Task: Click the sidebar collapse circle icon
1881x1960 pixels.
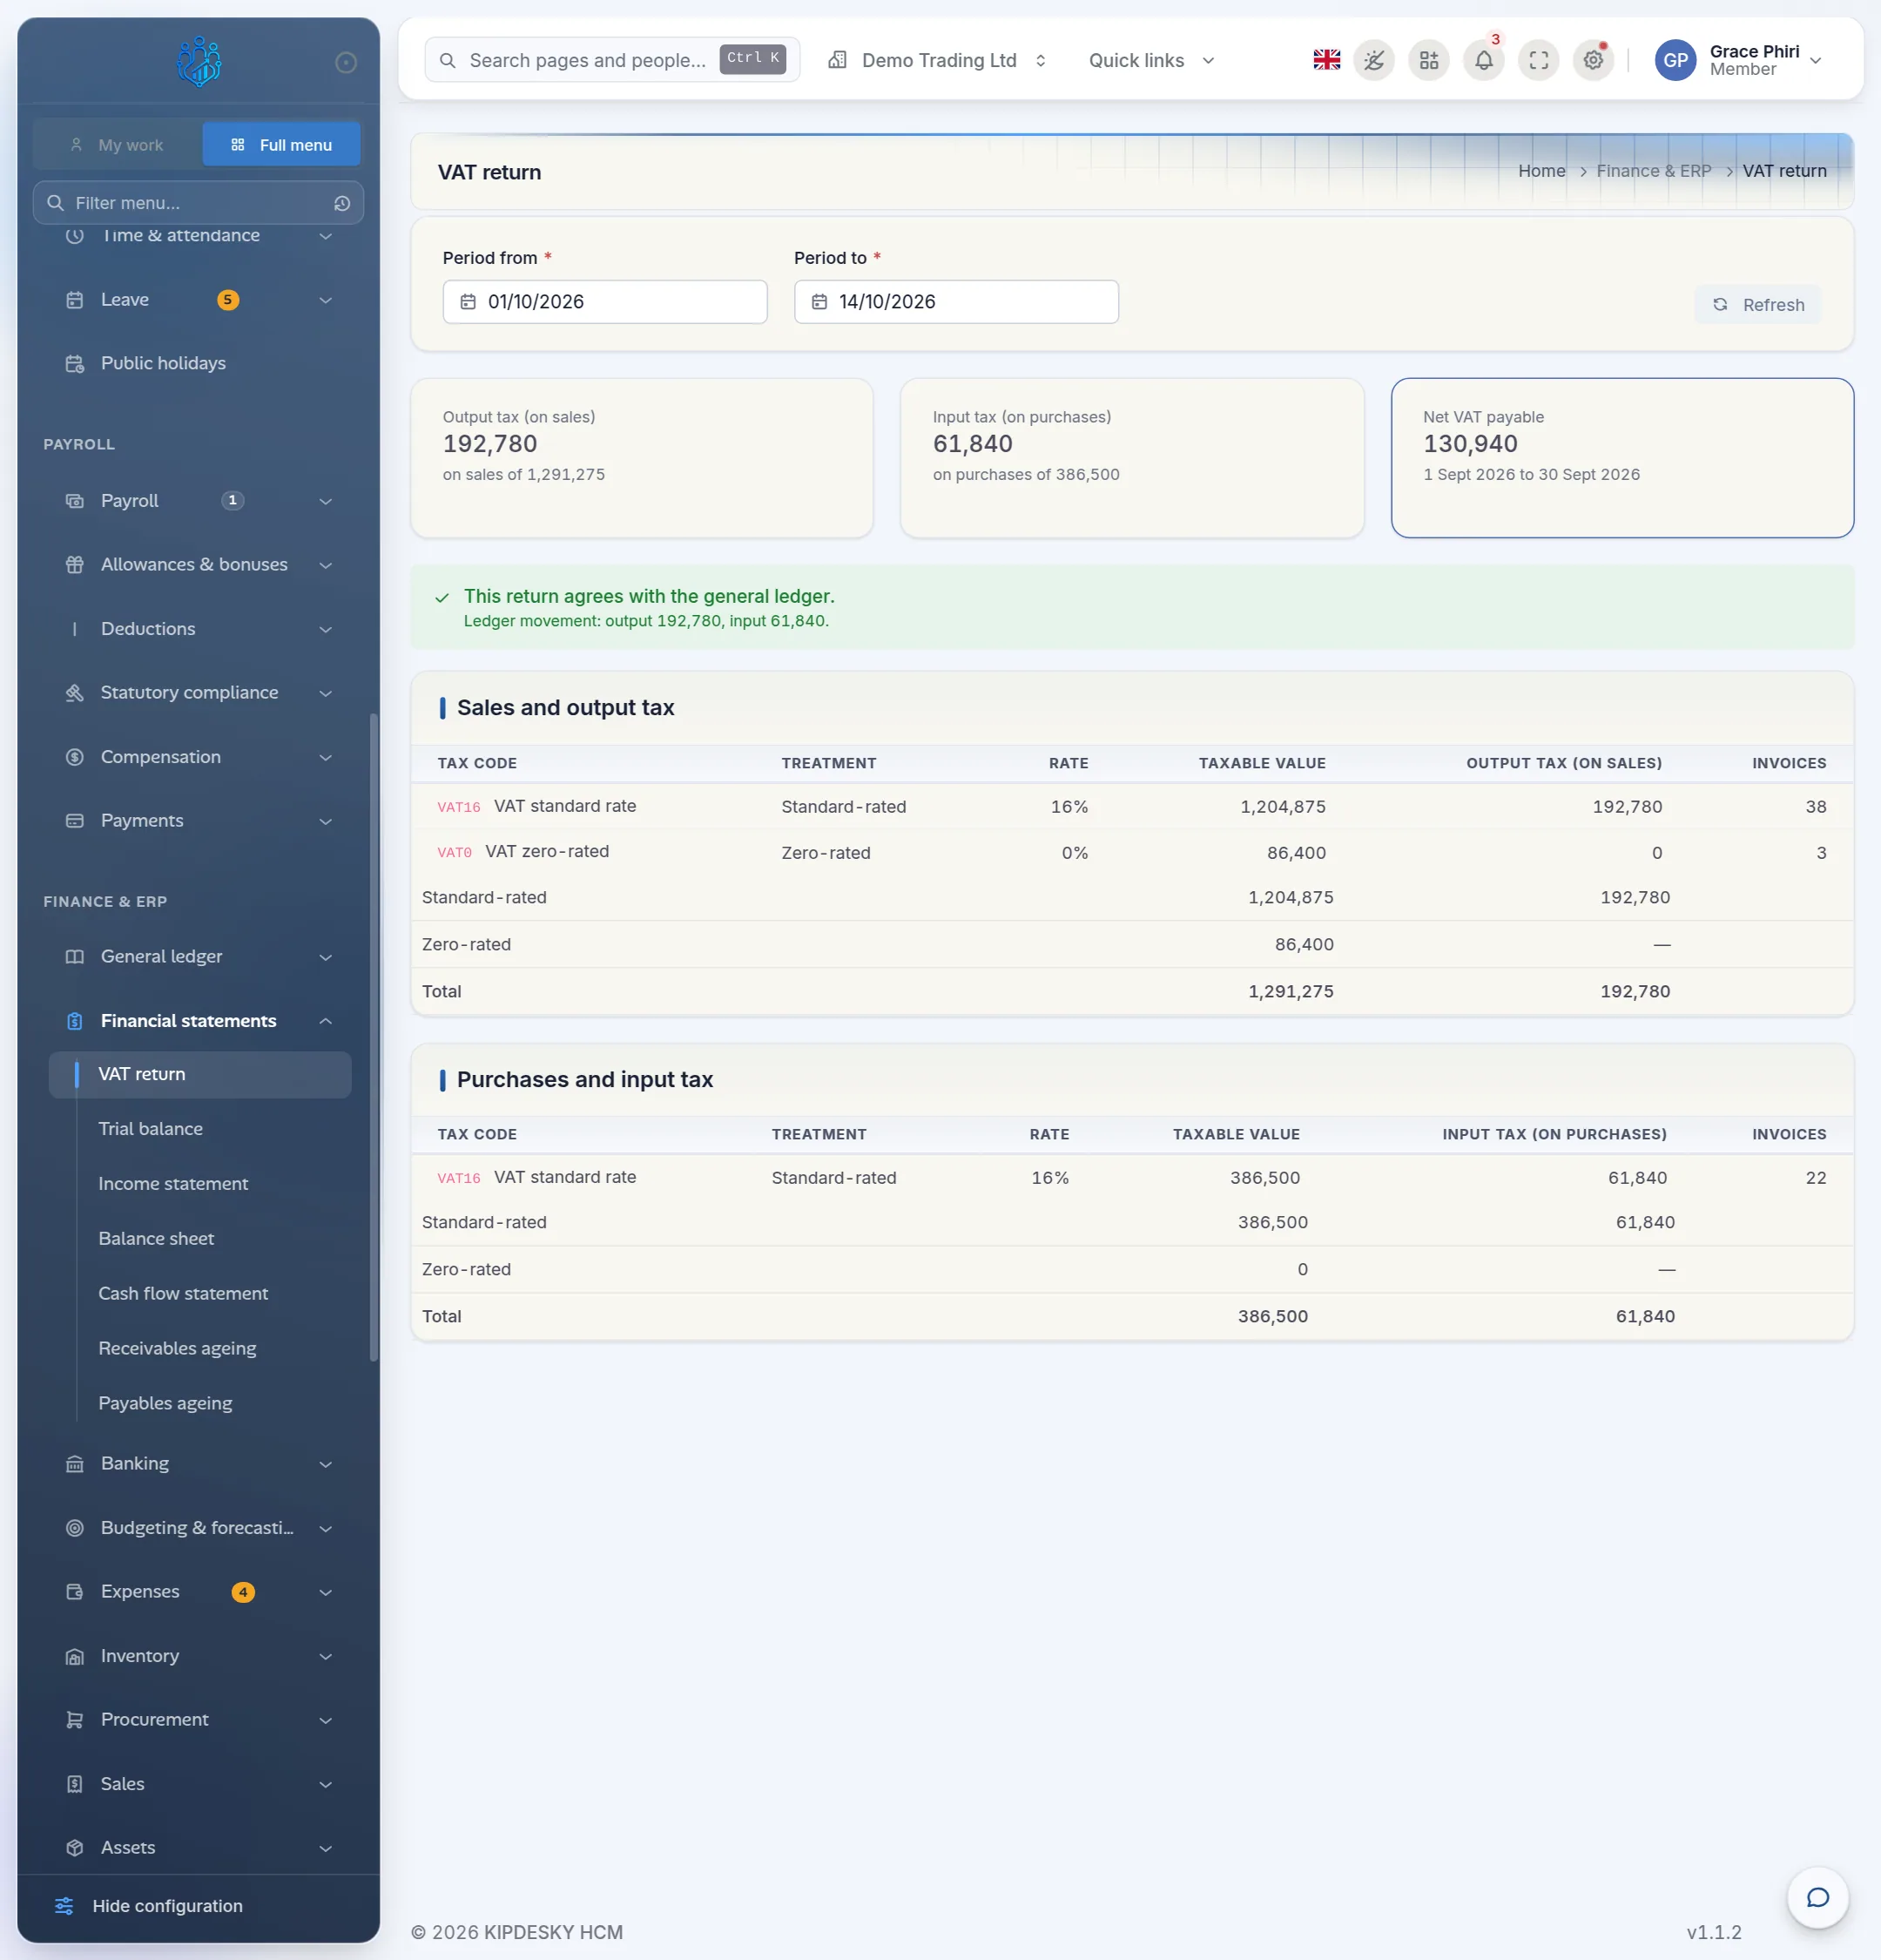Action: [x=346, y=63]
